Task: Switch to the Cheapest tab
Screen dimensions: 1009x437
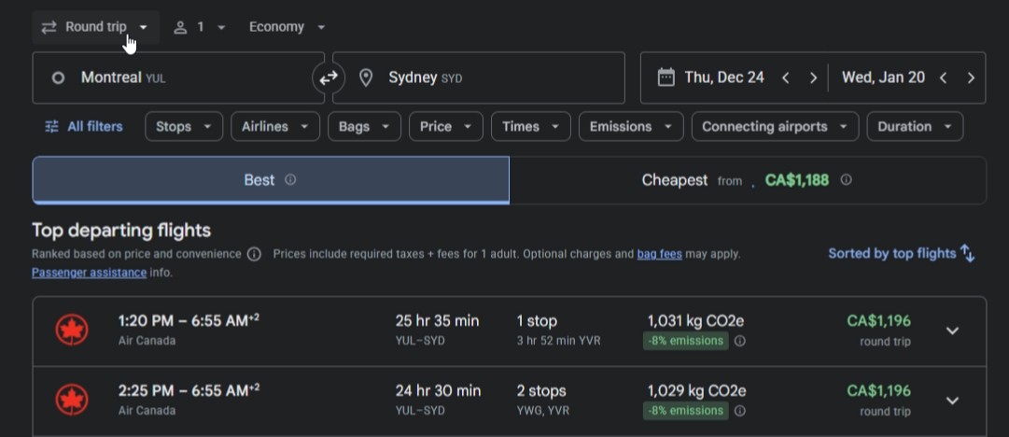Action: (747, 180)
